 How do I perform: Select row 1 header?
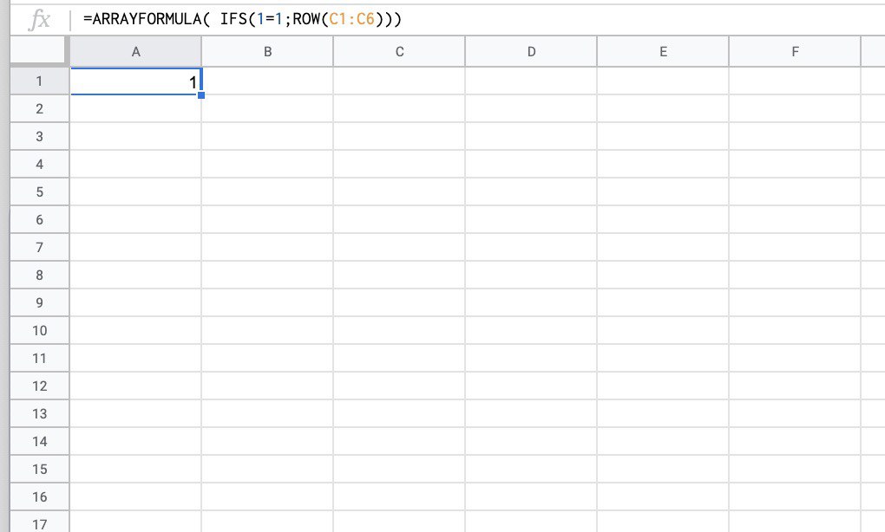(x=40, y=81)
